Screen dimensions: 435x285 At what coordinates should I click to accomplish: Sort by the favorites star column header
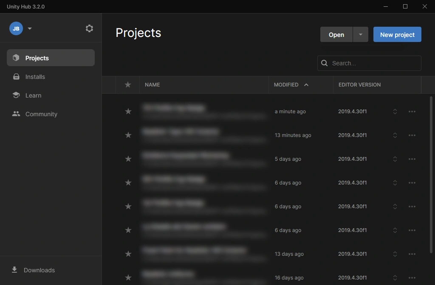pos(127,84)
